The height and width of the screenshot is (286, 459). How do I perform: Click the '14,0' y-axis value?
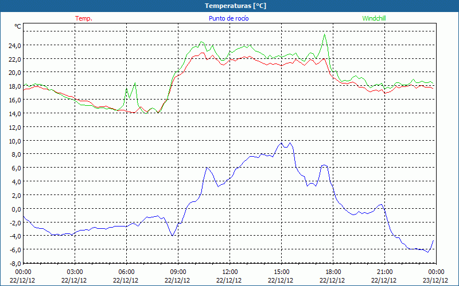(x=15, y=114)
